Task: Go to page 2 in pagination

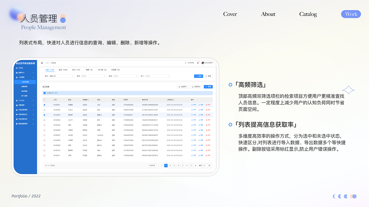Action: click(x=170, y=166)
